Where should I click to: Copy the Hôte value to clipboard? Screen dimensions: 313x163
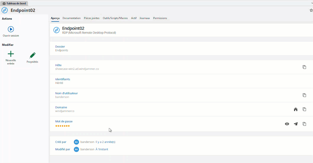tap(304, 67)
